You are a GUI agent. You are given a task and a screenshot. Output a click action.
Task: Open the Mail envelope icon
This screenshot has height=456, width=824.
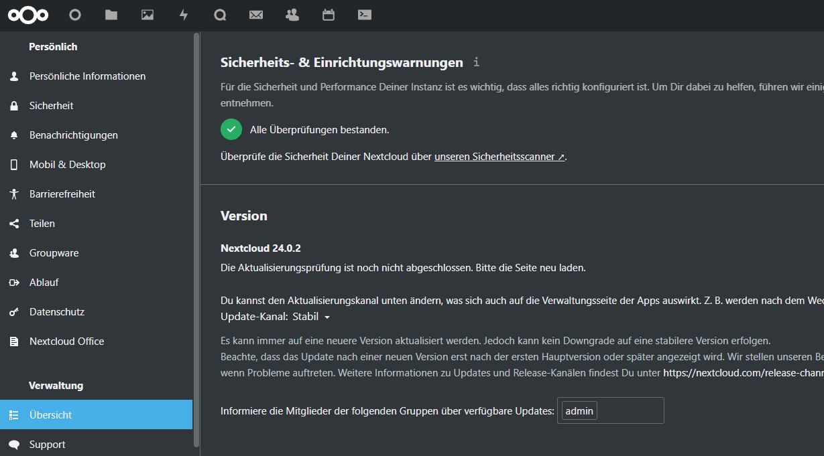click(x=256, y=15)
